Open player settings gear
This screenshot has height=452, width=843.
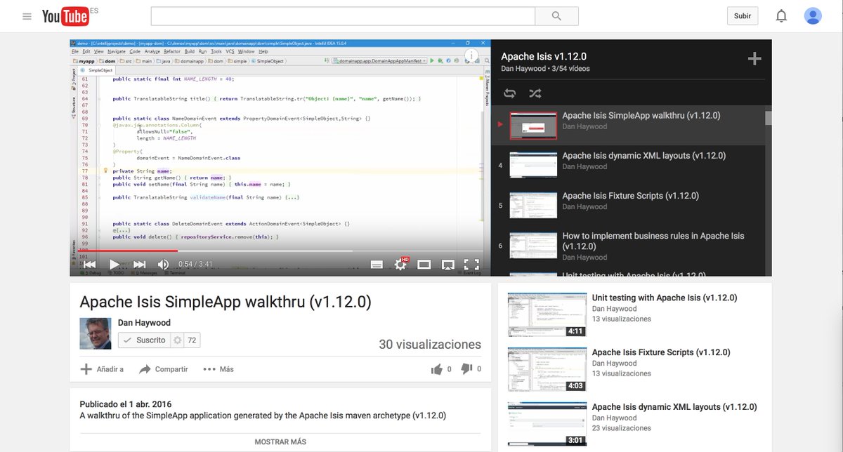click(401, 265)
